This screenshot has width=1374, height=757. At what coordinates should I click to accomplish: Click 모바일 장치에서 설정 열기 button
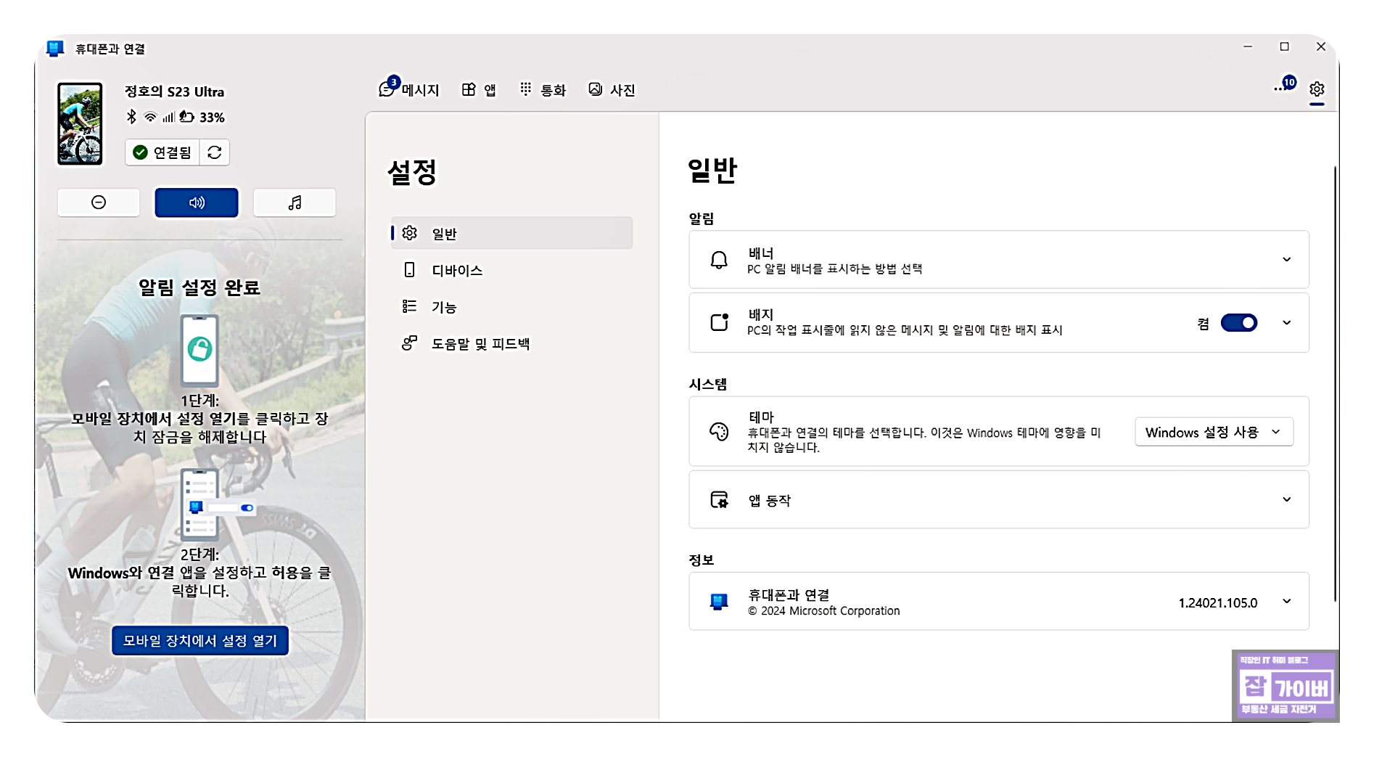click(200, 641)
